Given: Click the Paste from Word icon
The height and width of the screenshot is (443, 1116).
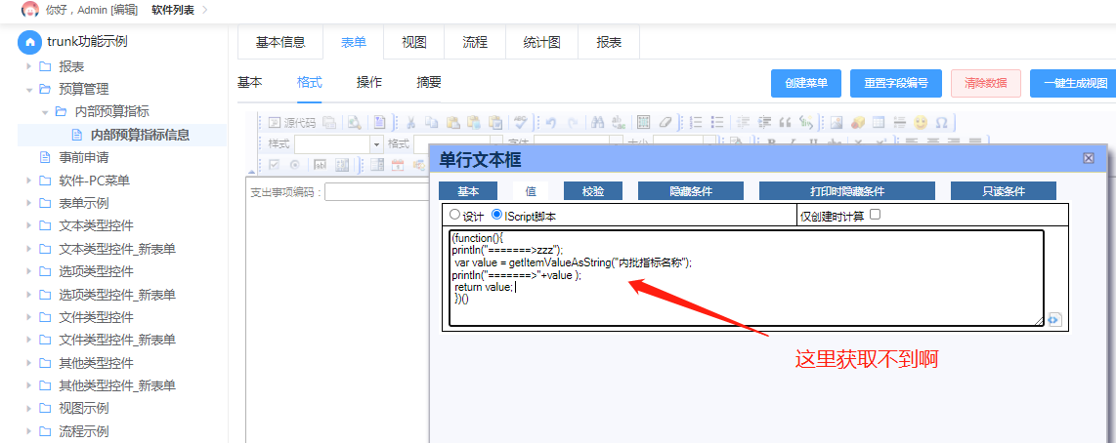Looking at the screenshot, I should click(494, 122).
